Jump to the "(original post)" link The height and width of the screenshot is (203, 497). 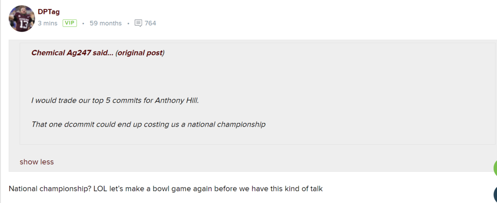coord(140,53)
